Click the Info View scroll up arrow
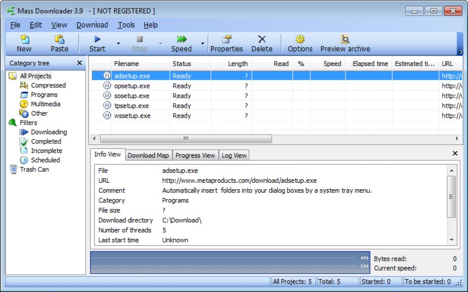 point(451,170)
